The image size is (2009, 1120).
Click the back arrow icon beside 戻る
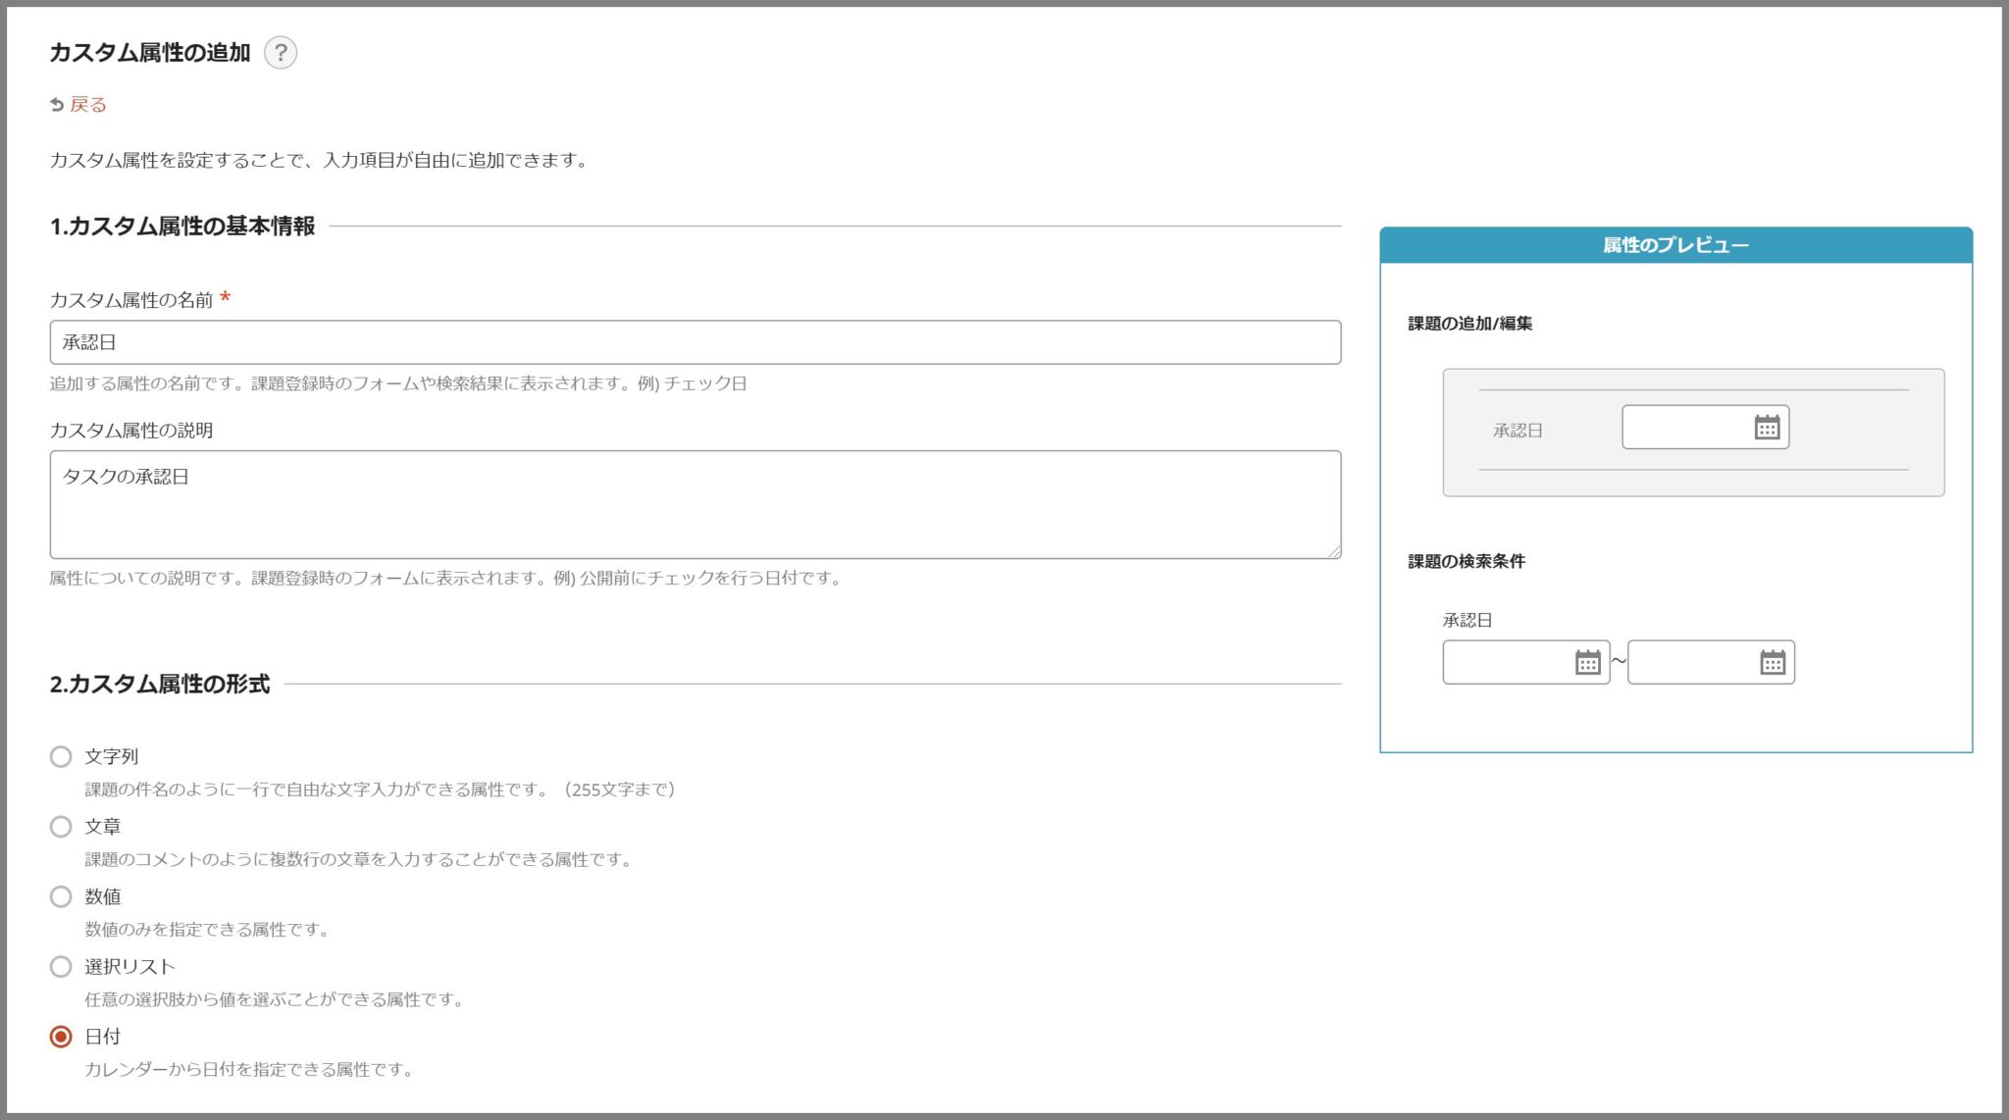pyautogui.click(x=57, y=105)
